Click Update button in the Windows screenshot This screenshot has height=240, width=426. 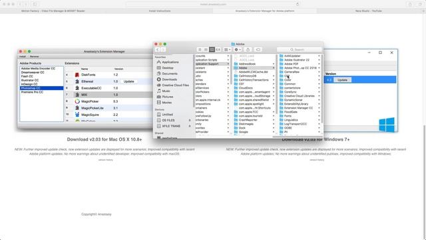[x=342, y=80]
